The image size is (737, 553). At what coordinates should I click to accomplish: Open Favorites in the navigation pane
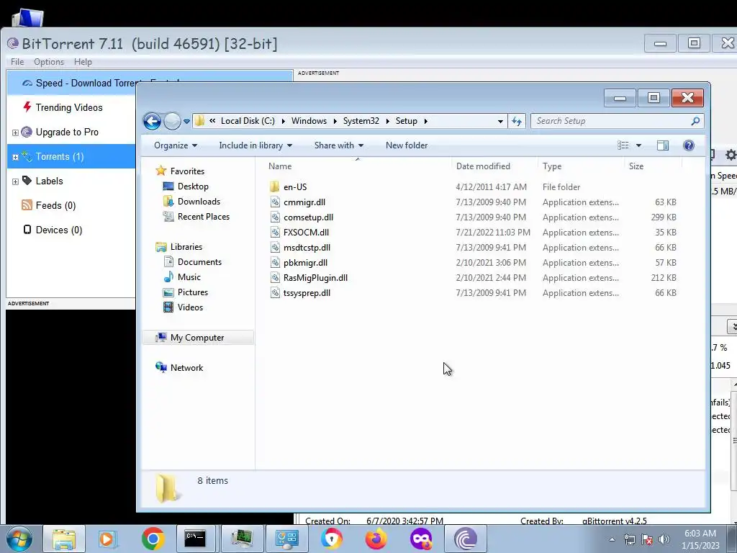coord(187,171)
